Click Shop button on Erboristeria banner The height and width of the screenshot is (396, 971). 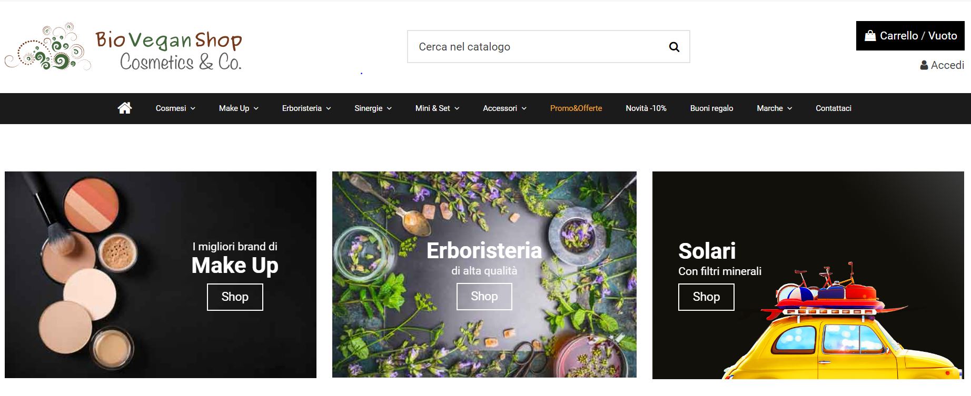[484, 297]
